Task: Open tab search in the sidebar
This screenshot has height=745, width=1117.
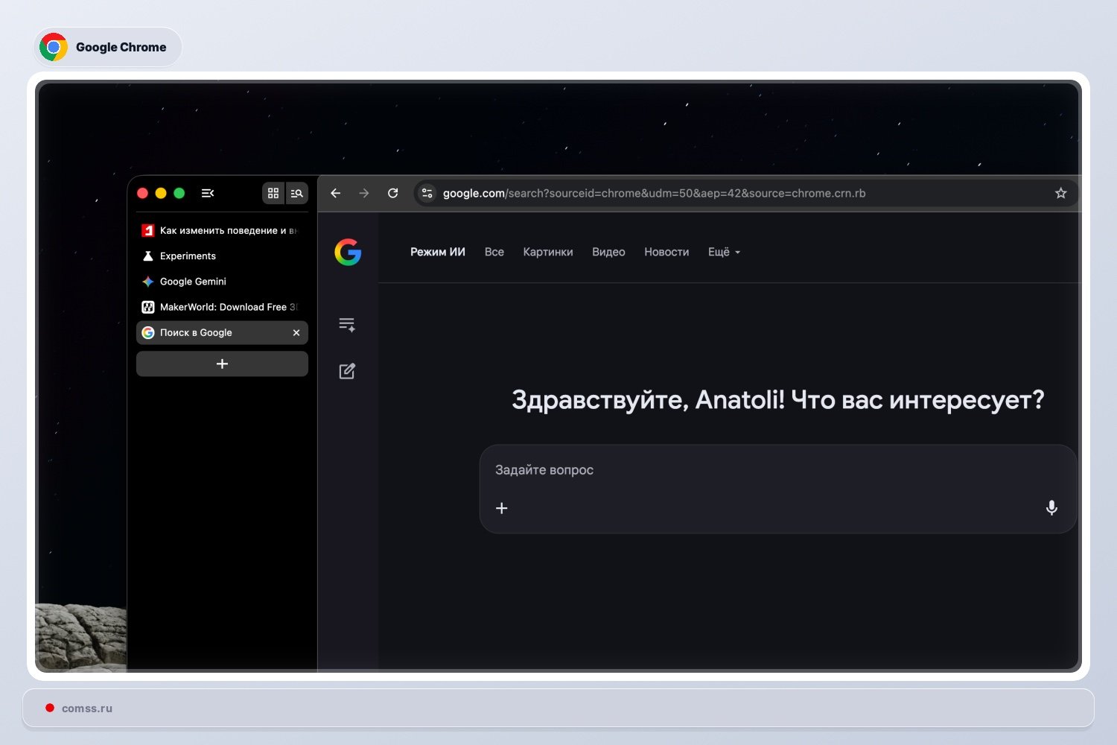Action: 296,193
